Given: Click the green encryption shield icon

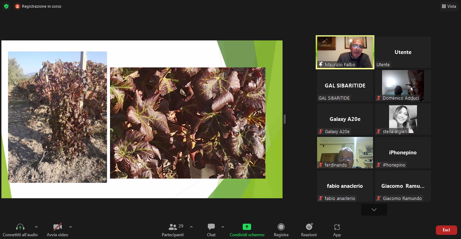Looking at the screenshot, I should coord(6,6).
